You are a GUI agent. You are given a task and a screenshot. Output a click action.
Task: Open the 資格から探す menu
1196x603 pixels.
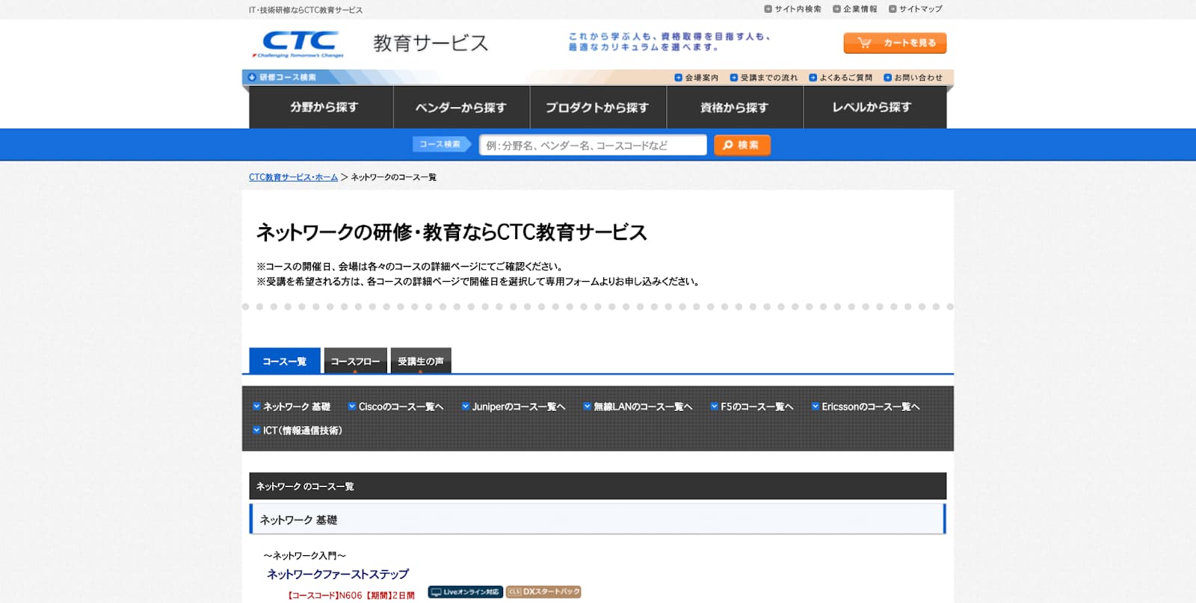tap(734, 107)
